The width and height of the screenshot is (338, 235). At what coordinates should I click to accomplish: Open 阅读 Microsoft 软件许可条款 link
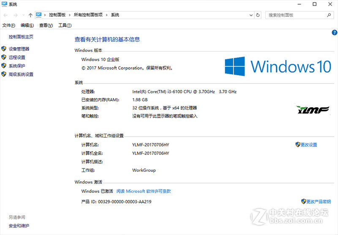point(144,191)
